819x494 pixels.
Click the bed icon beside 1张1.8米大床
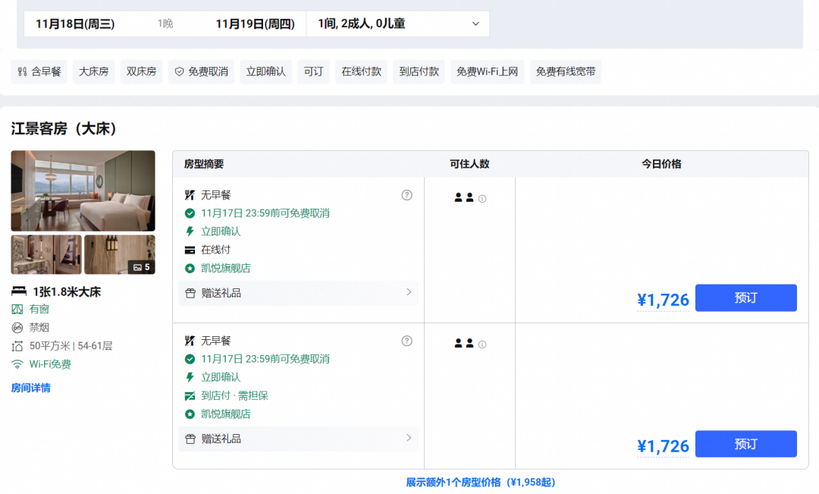click(19, 291)
